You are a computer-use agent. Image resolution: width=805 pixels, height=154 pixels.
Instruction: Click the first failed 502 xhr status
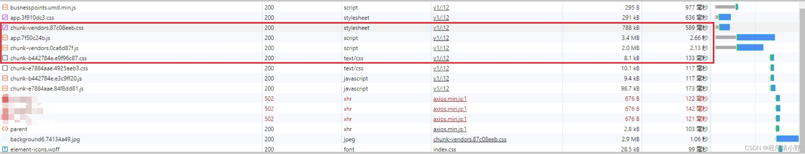[x=269, y=99]
